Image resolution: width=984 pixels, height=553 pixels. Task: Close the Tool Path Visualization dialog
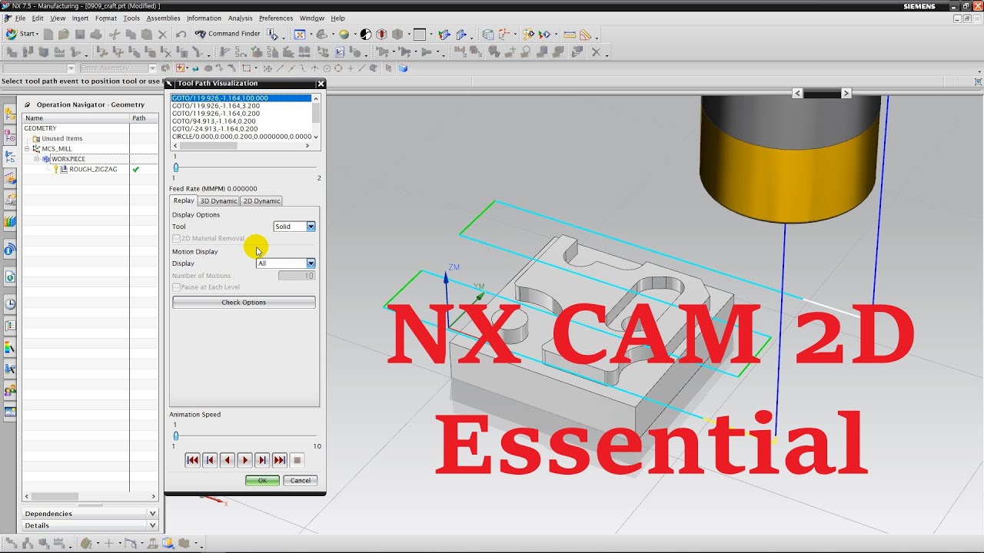point(321,84)
